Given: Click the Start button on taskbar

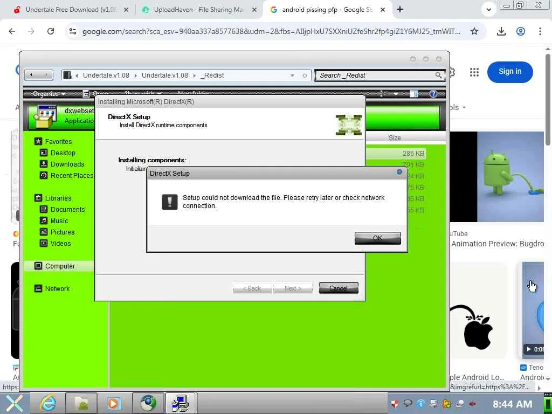Looking at the screenshot, I should (x=15, y=403).
